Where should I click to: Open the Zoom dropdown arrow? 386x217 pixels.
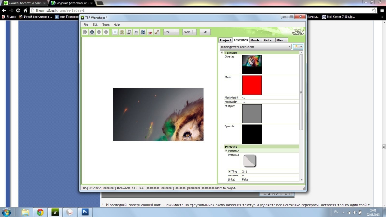[x=194, y=32]
